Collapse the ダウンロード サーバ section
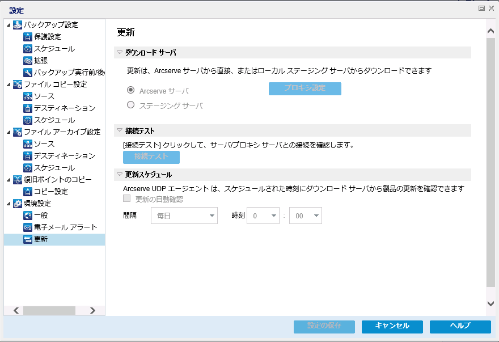This screenshot has width=499, height=342. pos(120,53)
